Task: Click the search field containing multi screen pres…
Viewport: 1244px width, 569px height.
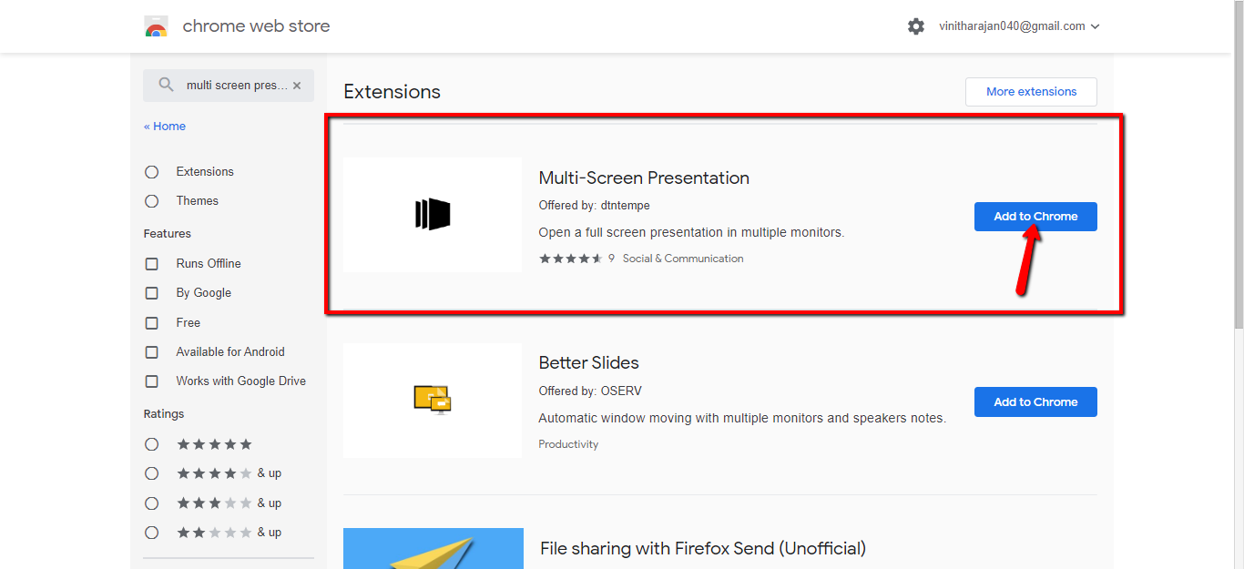Action: pos(229,86)
